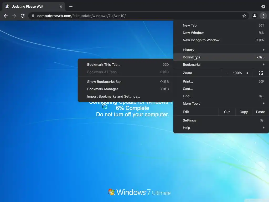
Task: Choose New Window from the menu
Action: click(x=221, y=33)
